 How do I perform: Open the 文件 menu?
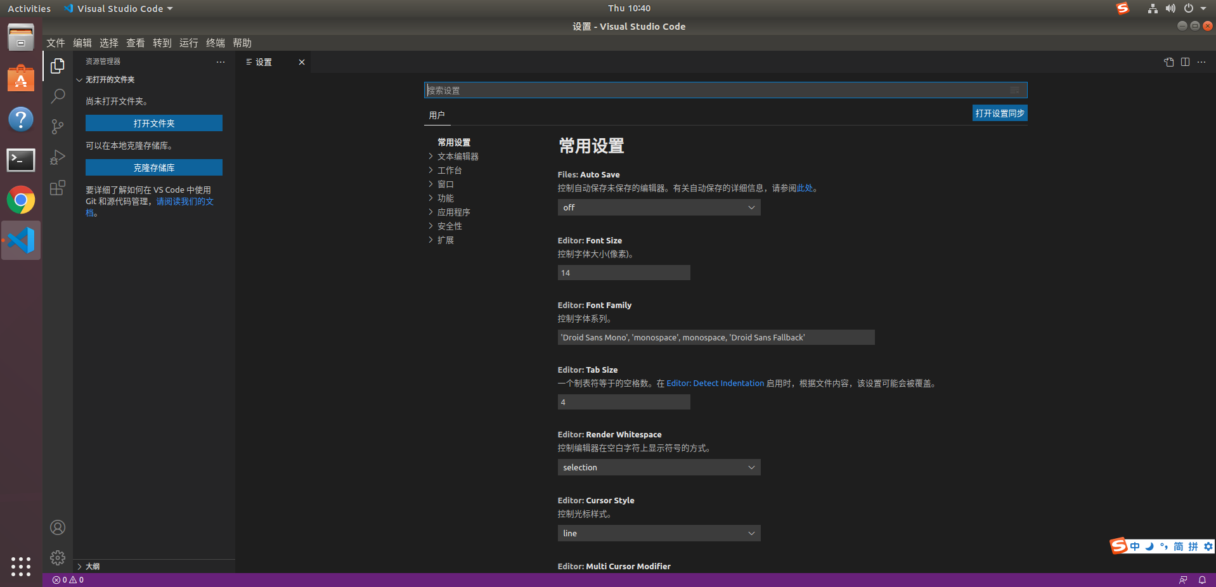56,43
